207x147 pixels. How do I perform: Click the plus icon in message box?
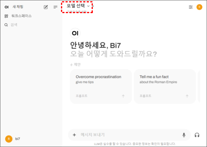(74, 135)
